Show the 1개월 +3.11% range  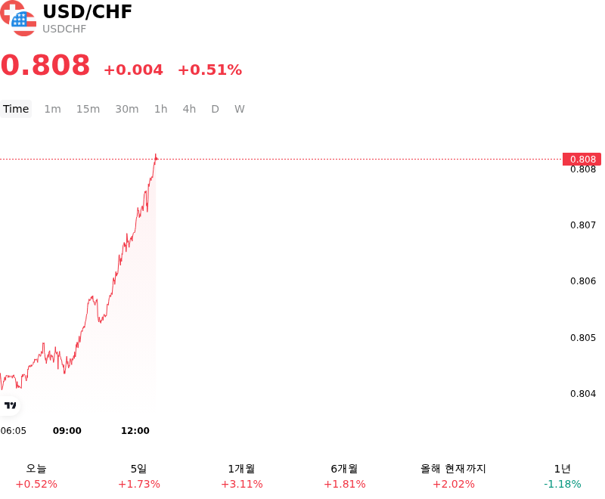pos(241,476)
